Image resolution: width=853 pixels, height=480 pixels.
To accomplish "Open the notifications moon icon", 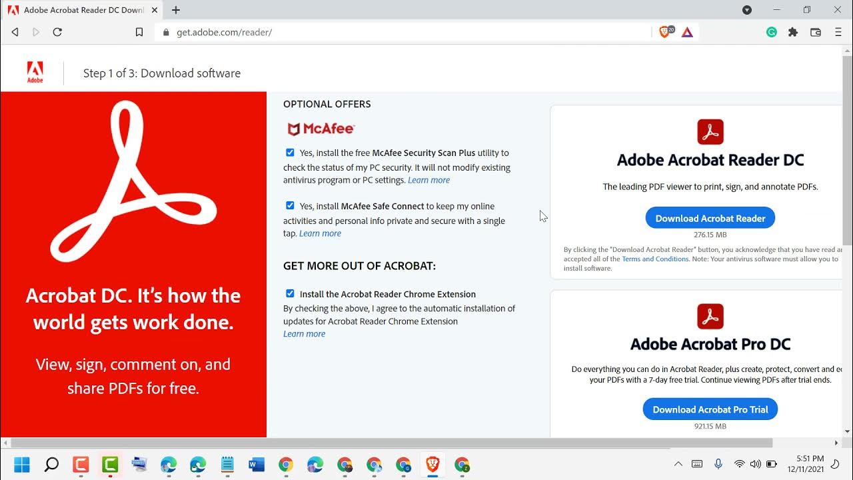I will [836, 464].
